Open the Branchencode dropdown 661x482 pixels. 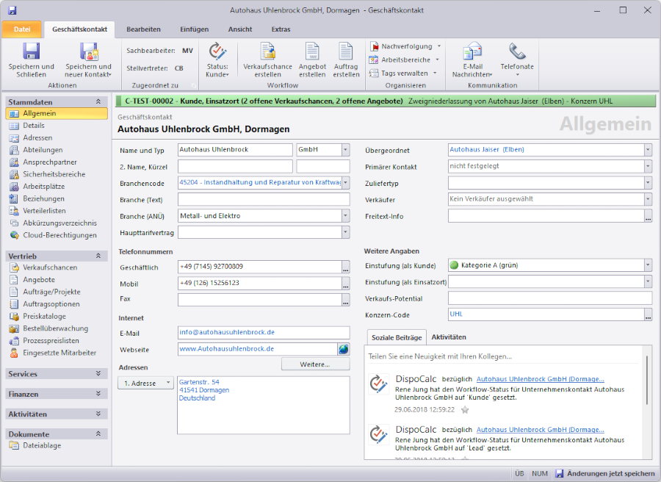click(345, 182)
